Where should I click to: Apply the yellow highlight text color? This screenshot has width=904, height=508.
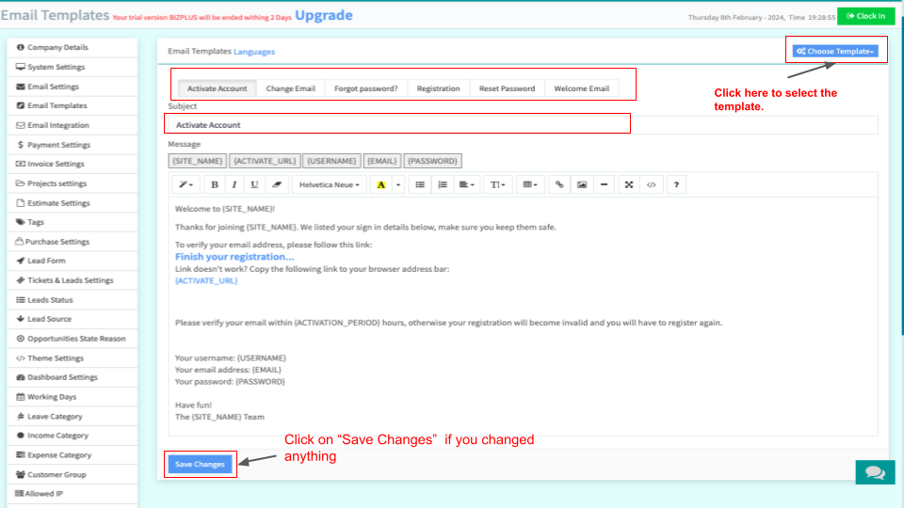tap(380, 185)
